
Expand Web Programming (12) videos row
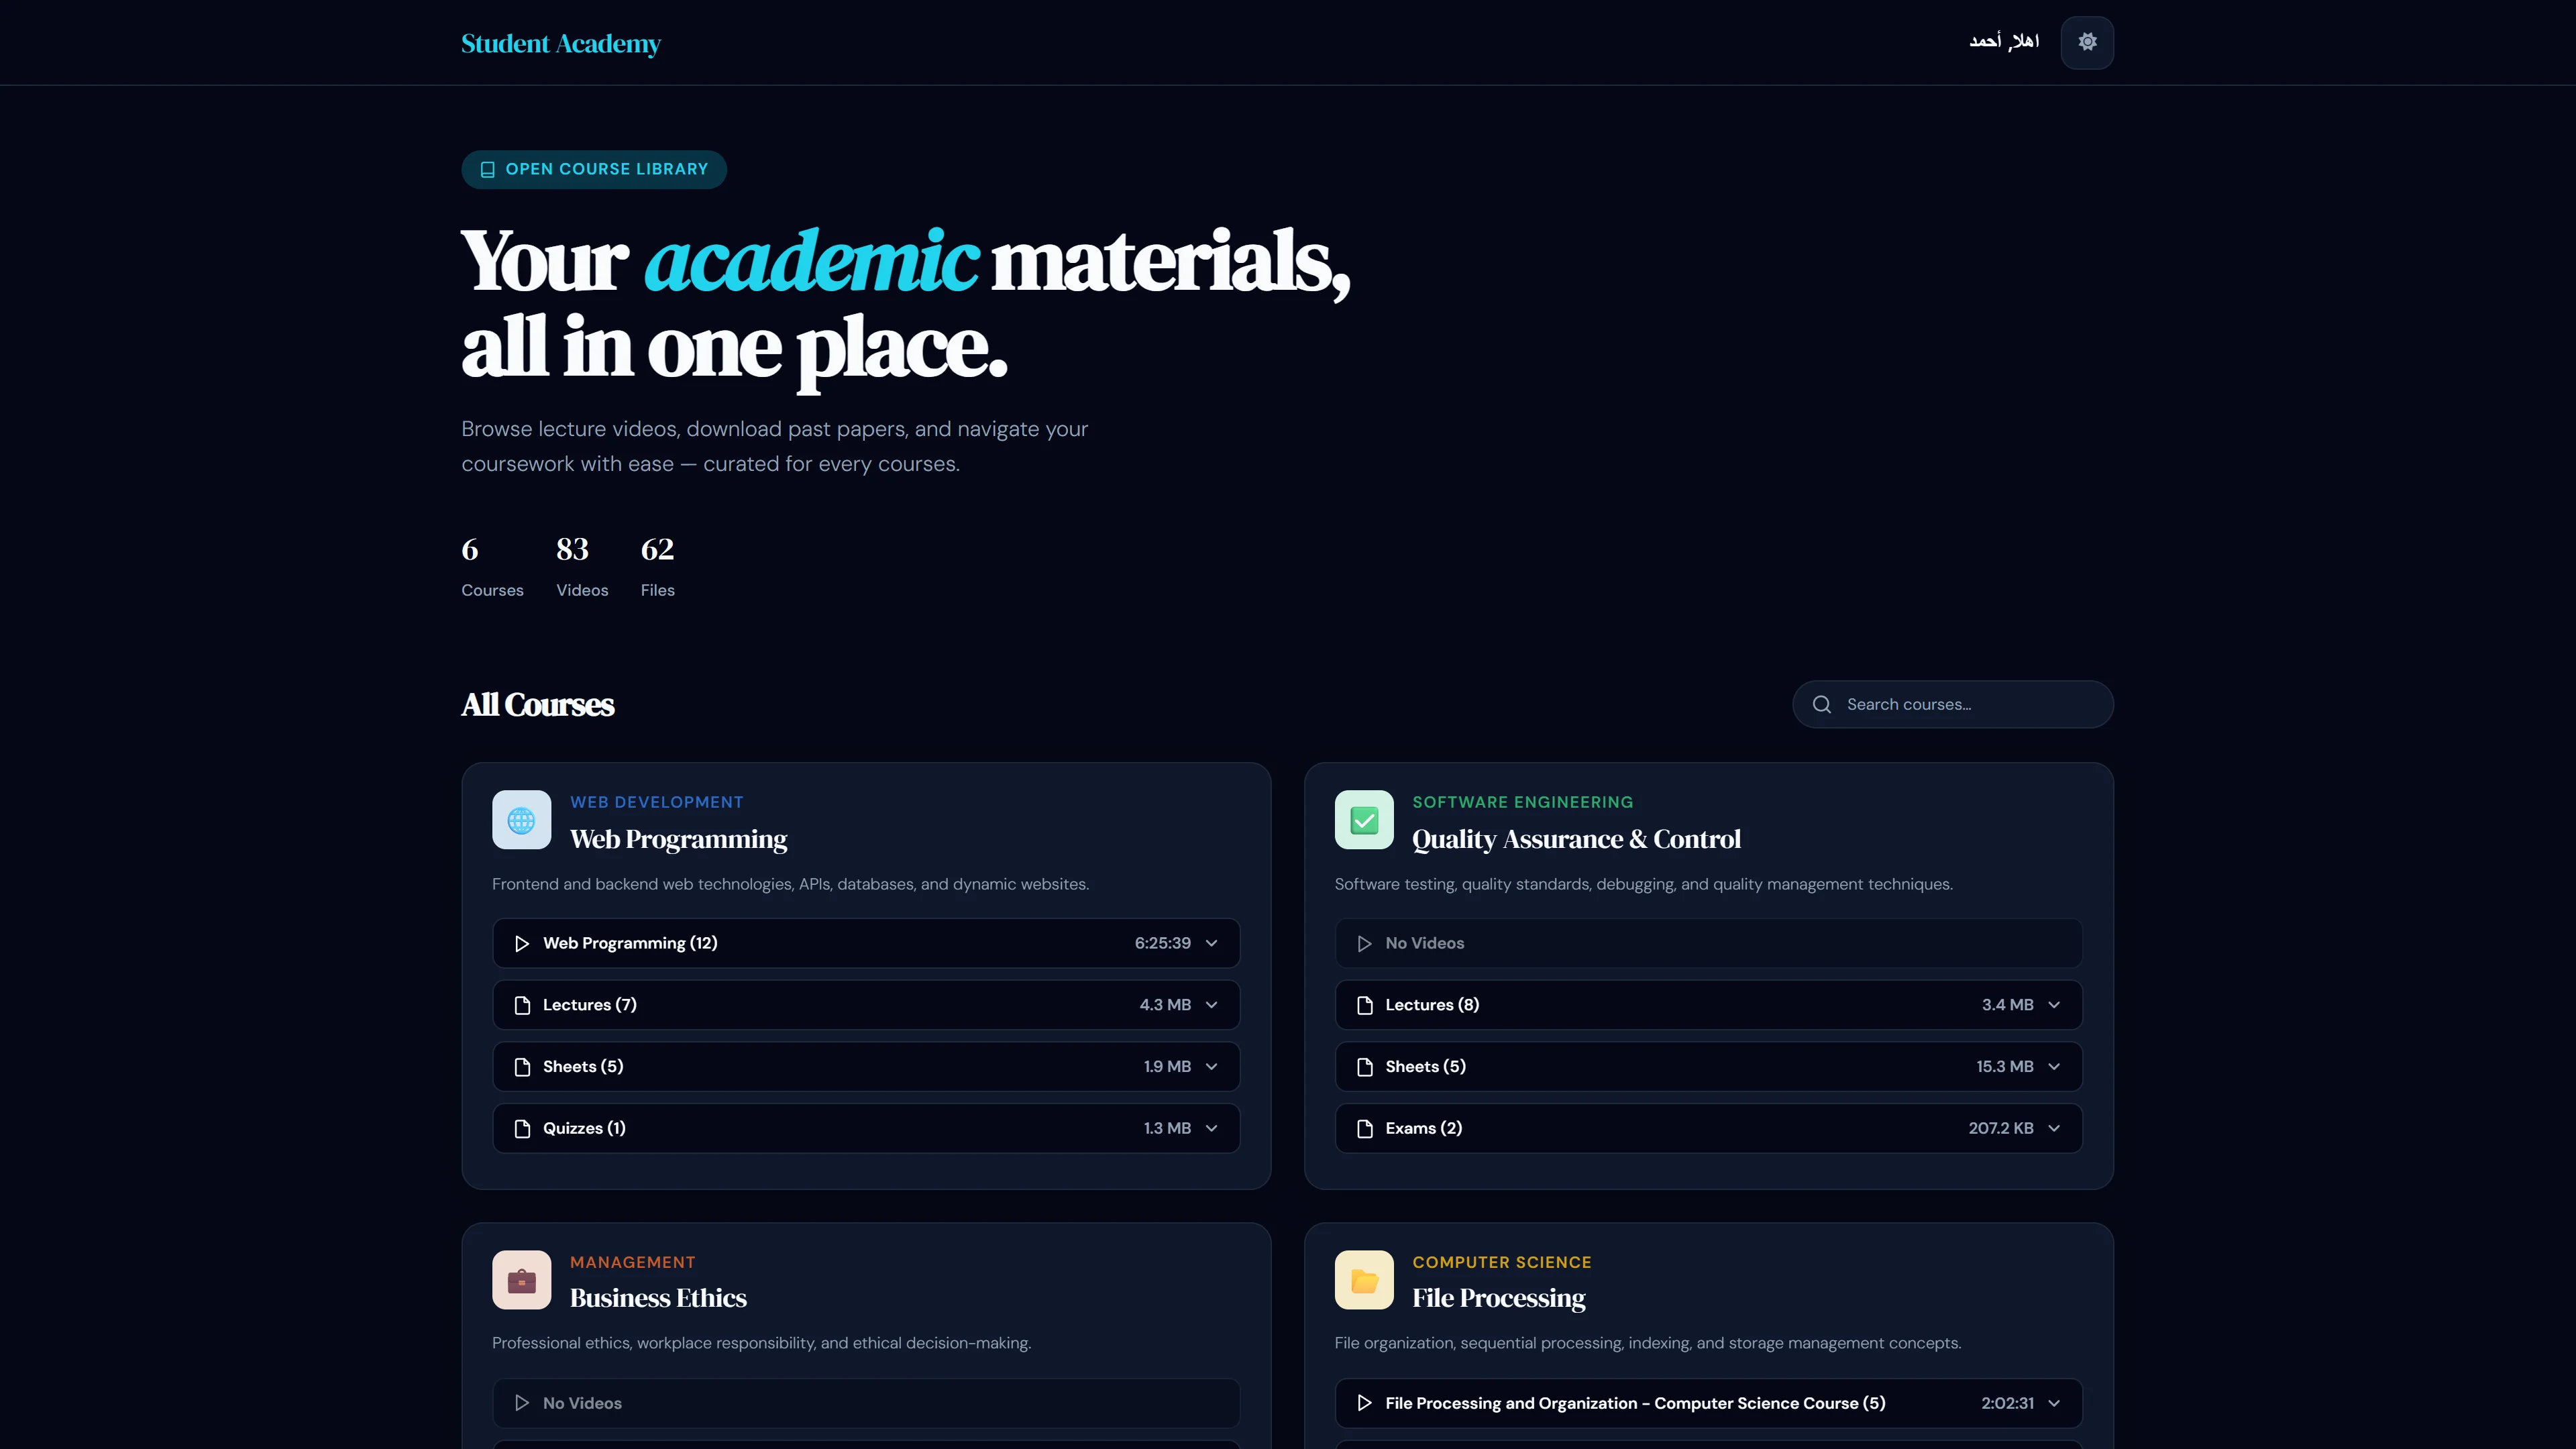(866, 943)
